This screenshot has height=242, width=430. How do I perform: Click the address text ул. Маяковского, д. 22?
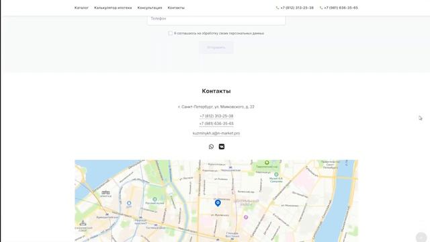point(234,107)
